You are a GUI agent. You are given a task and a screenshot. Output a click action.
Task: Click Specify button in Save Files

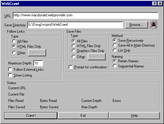[x=97, y=57]
